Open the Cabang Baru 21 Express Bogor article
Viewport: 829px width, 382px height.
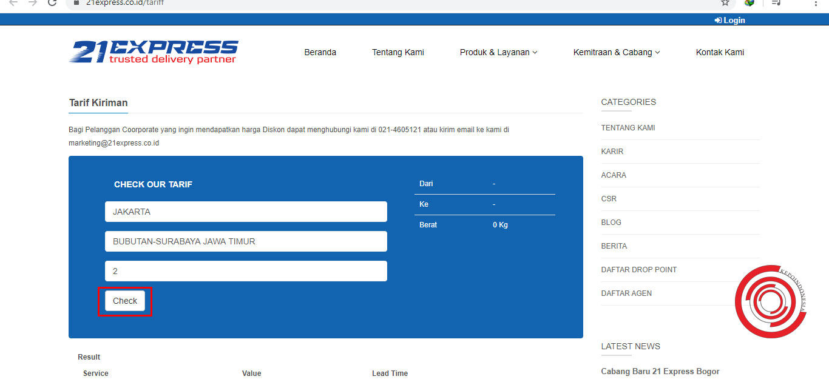coord(660,371)
